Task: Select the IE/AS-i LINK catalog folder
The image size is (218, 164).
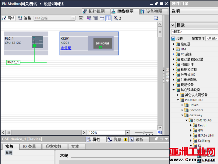Action: coord(206,136)
